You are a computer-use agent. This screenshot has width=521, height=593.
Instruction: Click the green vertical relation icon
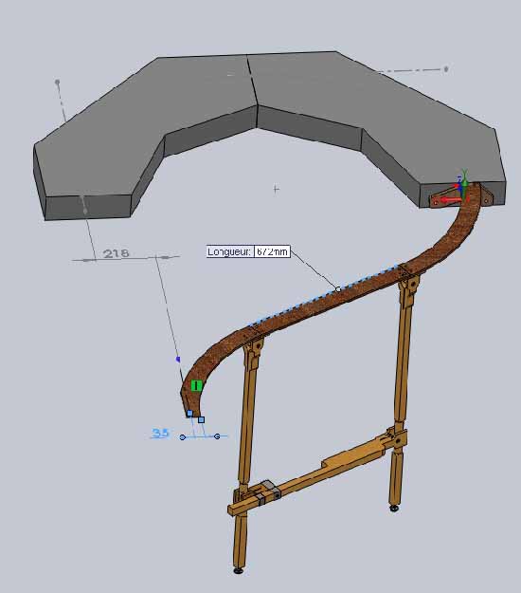(196, 386)
